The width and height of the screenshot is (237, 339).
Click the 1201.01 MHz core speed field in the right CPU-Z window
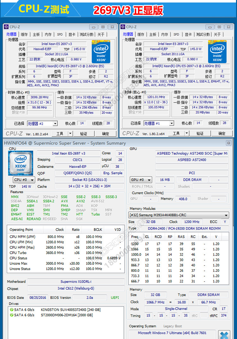coord(156,97)
